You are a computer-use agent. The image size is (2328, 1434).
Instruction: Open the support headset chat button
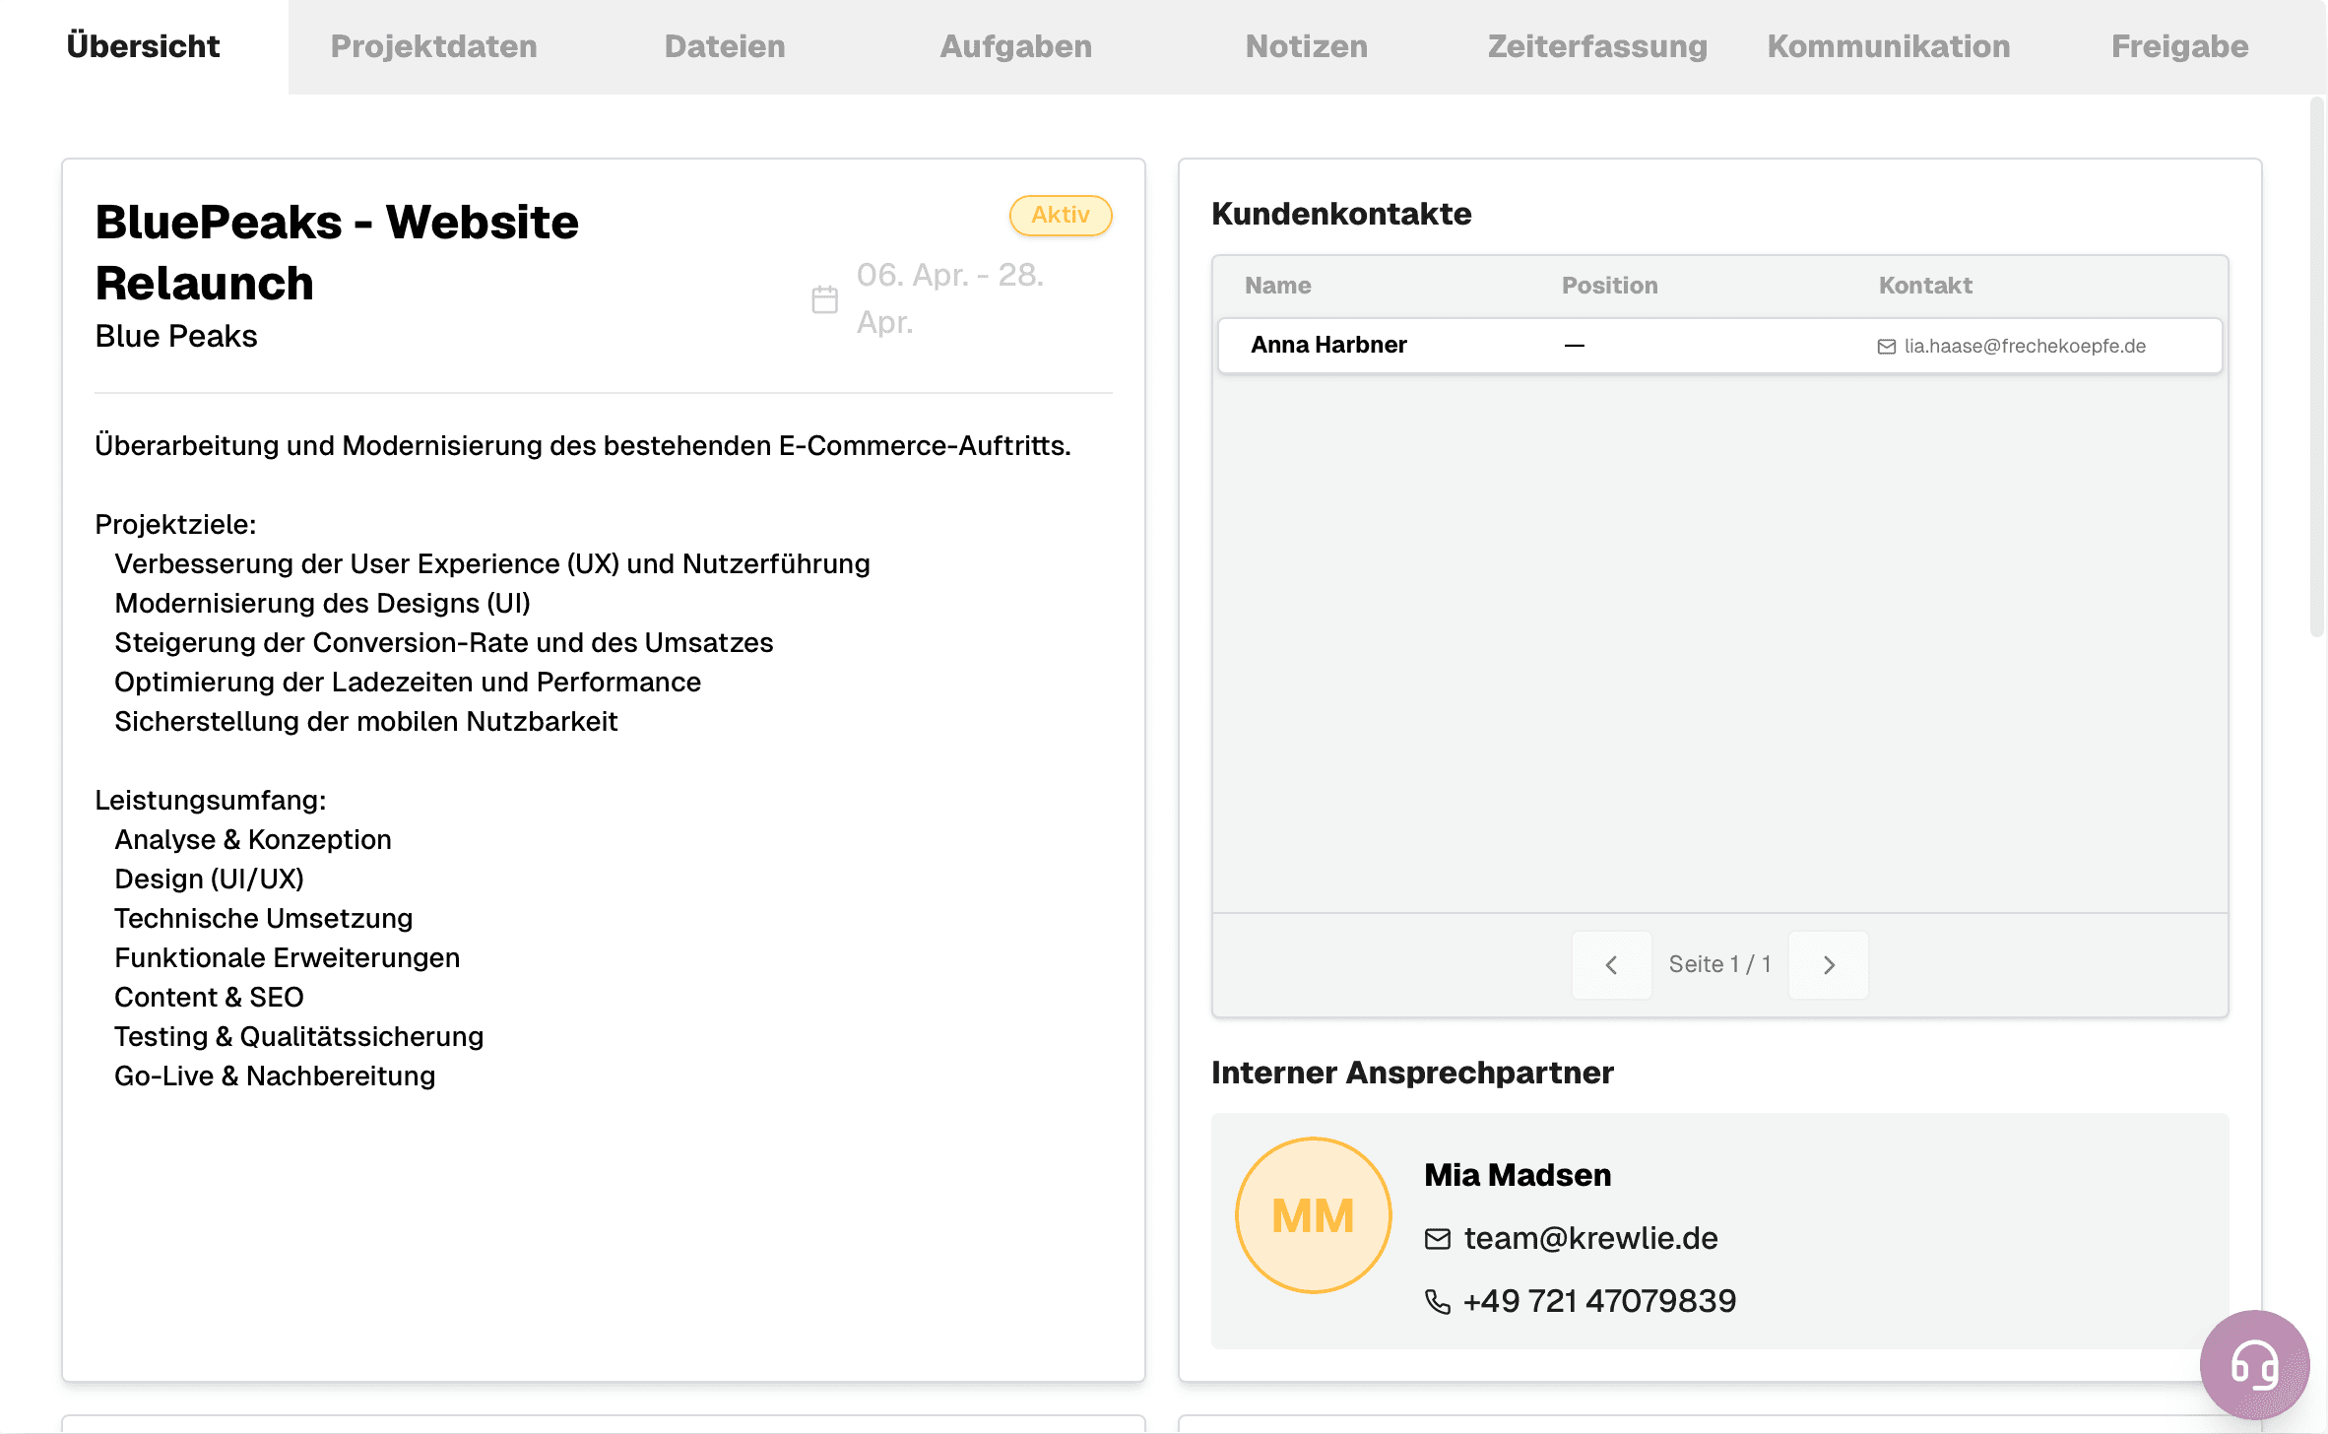pos(2254,1365)
